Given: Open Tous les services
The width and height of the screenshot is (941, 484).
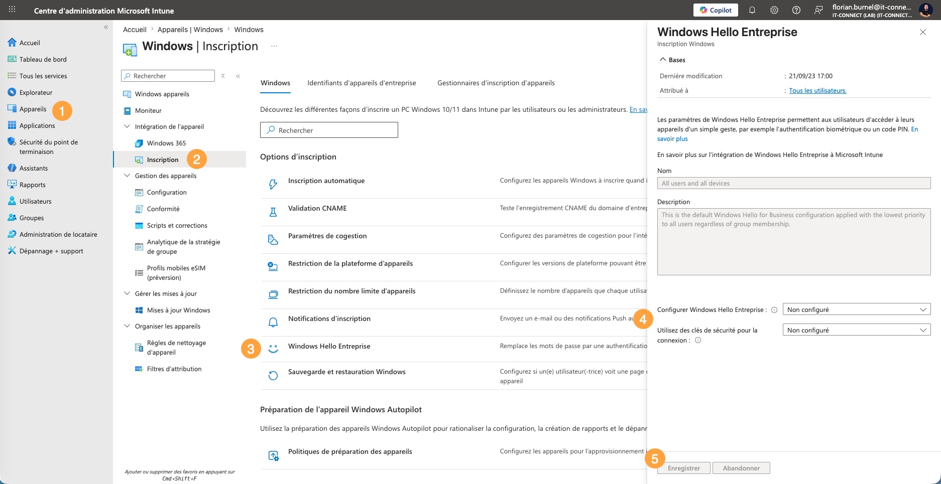Looking at the screenshot, I should pos(43,76).
